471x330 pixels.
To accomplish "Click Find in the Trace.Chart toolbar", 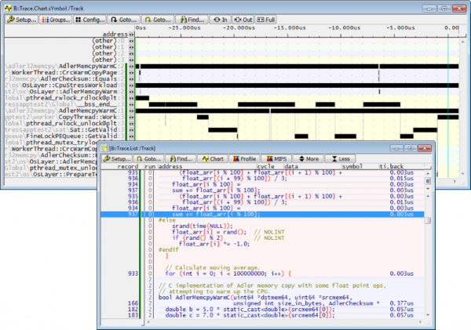I will pos(192,19).
